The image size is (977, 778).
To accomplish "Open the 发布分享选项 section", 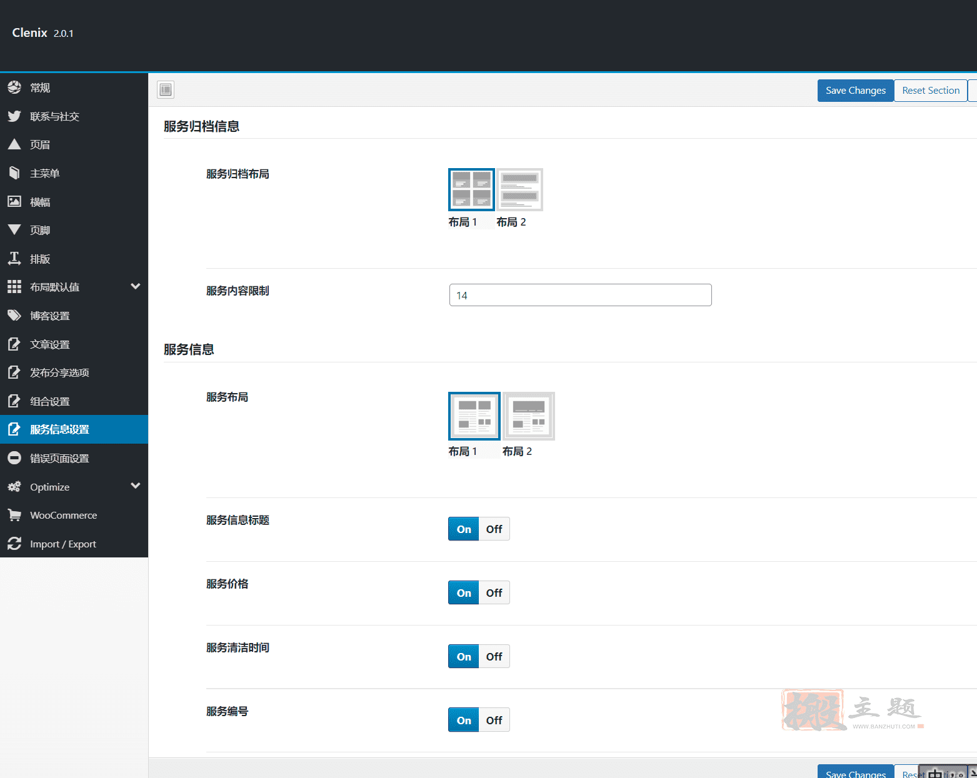I will (x=74, y=372).
